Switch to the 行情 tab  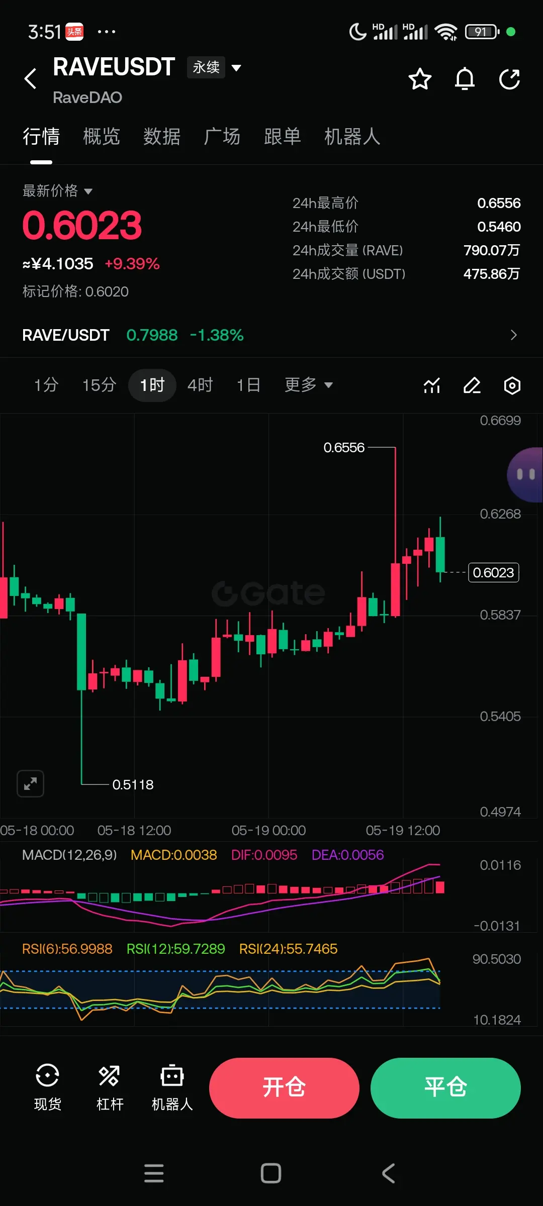(41, 137)
